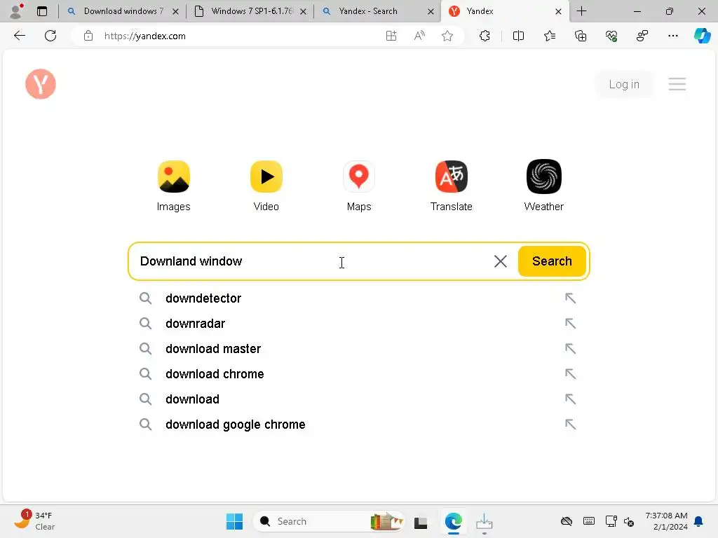Open the profile avatar icon
Screen dimensions: 718x538
click(x=17, y=11)
